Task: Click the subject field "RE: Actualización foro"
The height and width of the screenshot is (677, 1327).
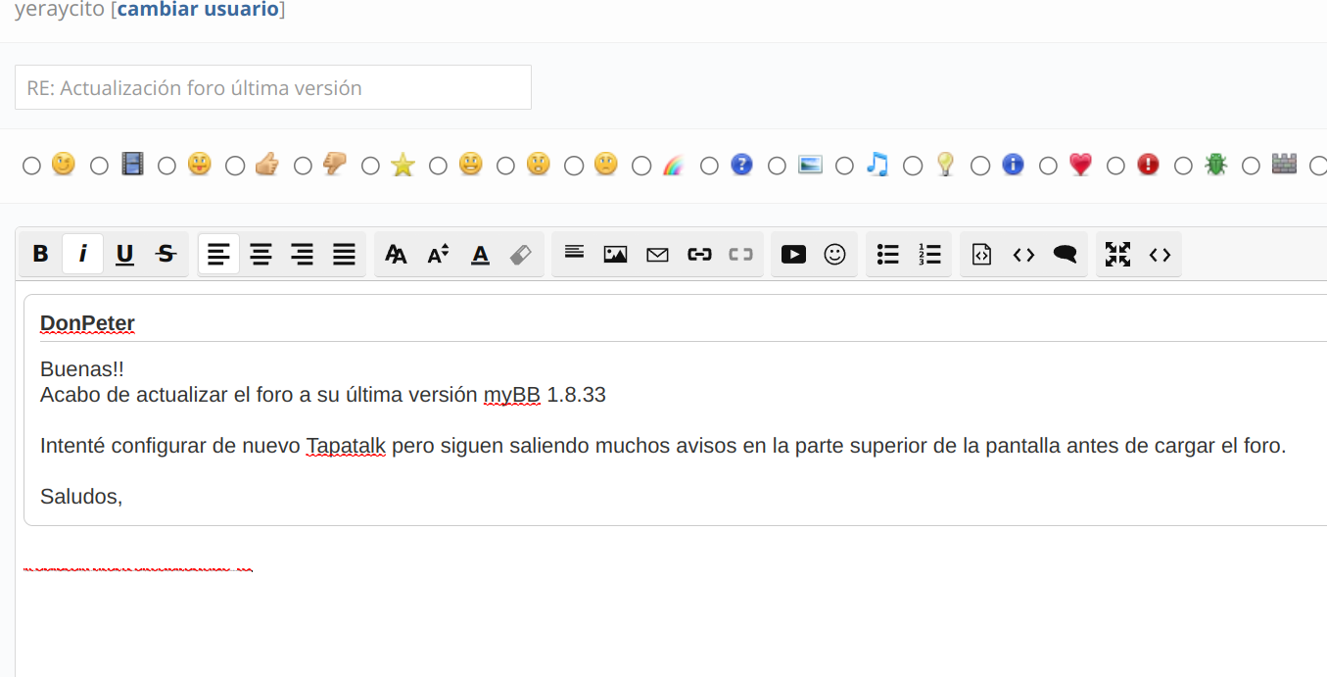Action: pos(273,88)
